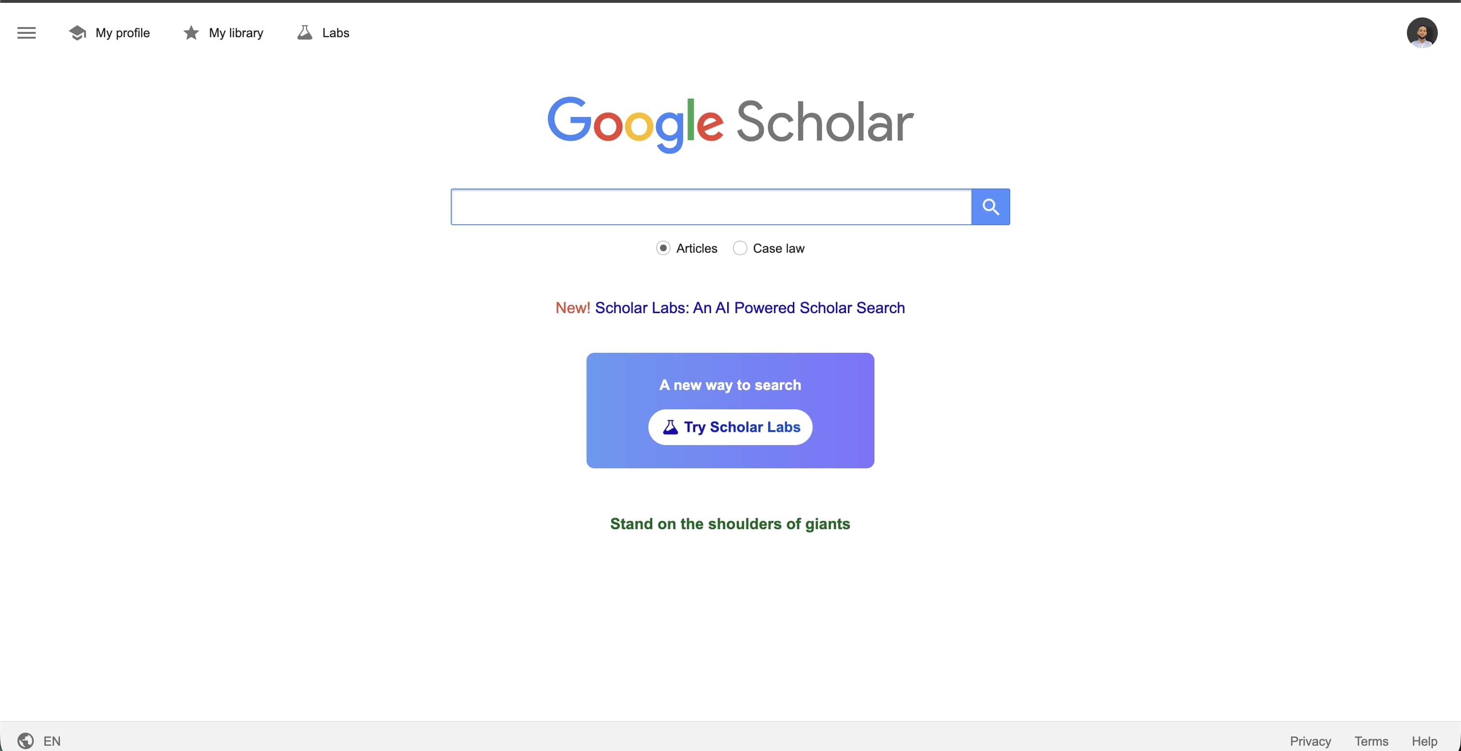1461x751 pixels.
Task: Click the Case law label text
Action: [778, 248]
